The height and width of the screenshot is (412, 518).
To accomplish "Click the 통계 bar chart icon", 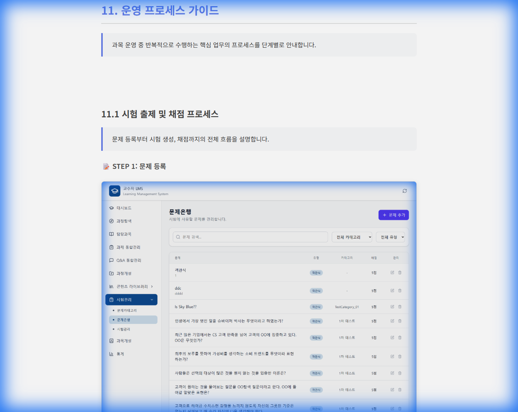I will (111, 354).
